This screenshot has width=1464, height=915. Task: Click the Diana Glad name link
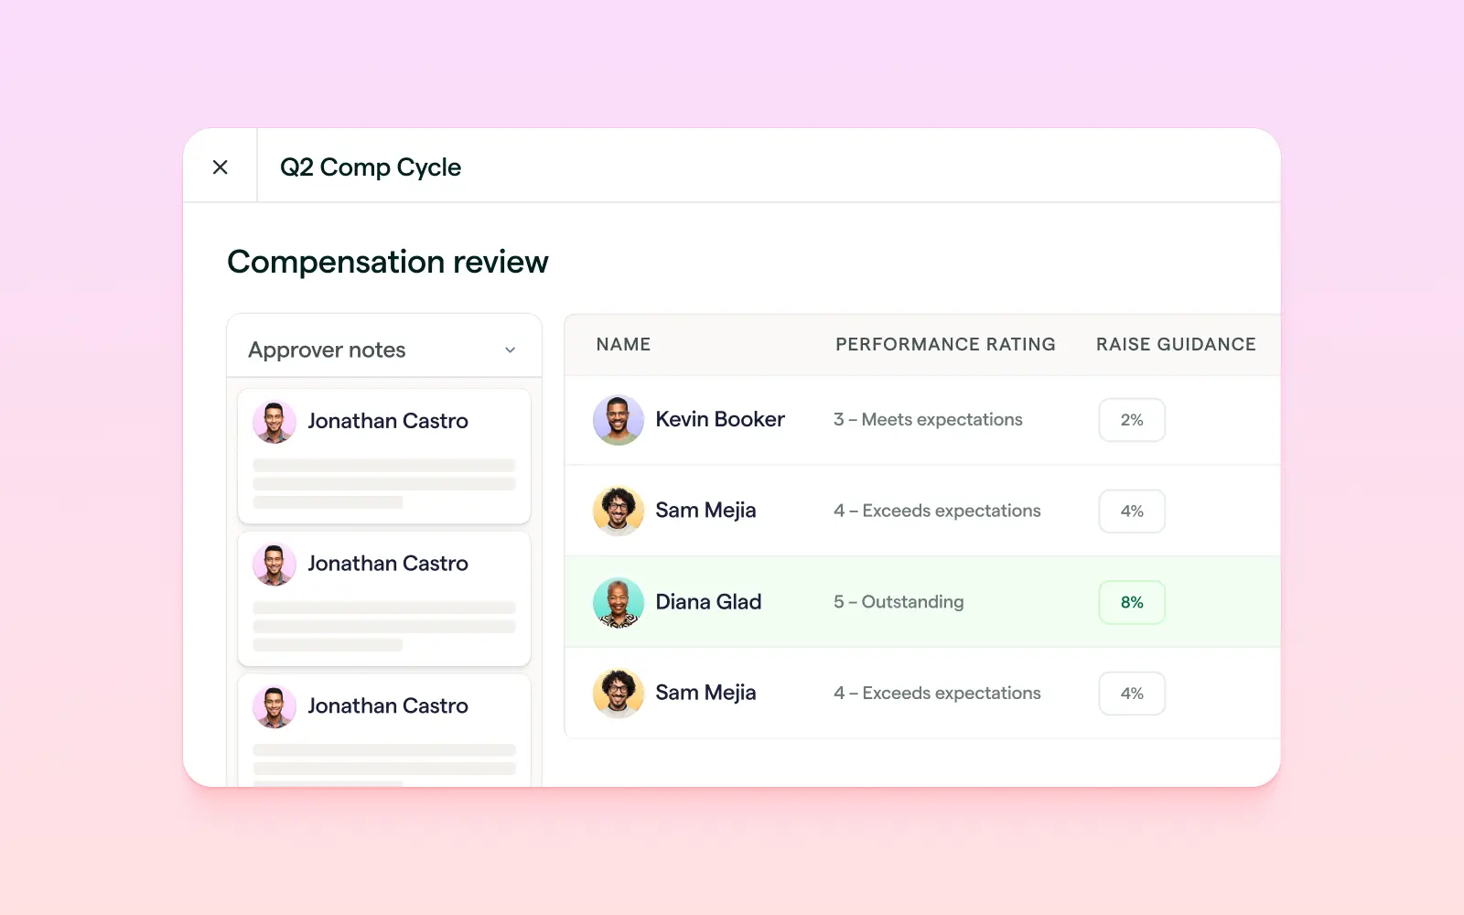[x=708, y=602]
